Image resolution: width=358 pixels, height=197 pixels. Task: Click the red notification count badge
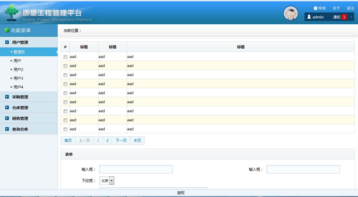[x=344, y=17]
